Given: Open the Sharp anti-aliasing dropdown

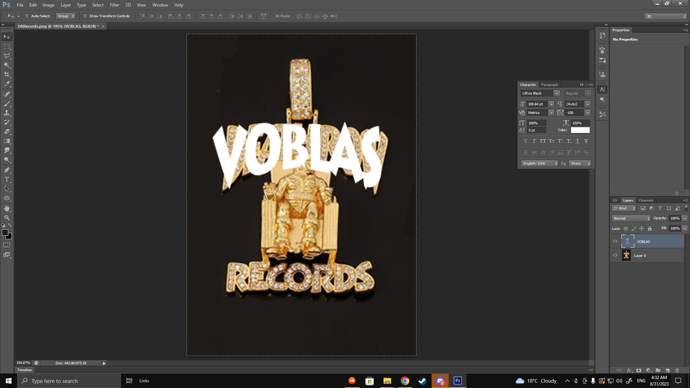Looking at the screenshot, I should click(580, 163).
